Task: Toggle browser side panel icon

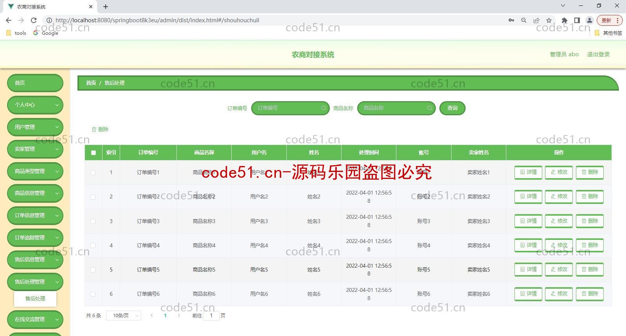Action: 577,20
